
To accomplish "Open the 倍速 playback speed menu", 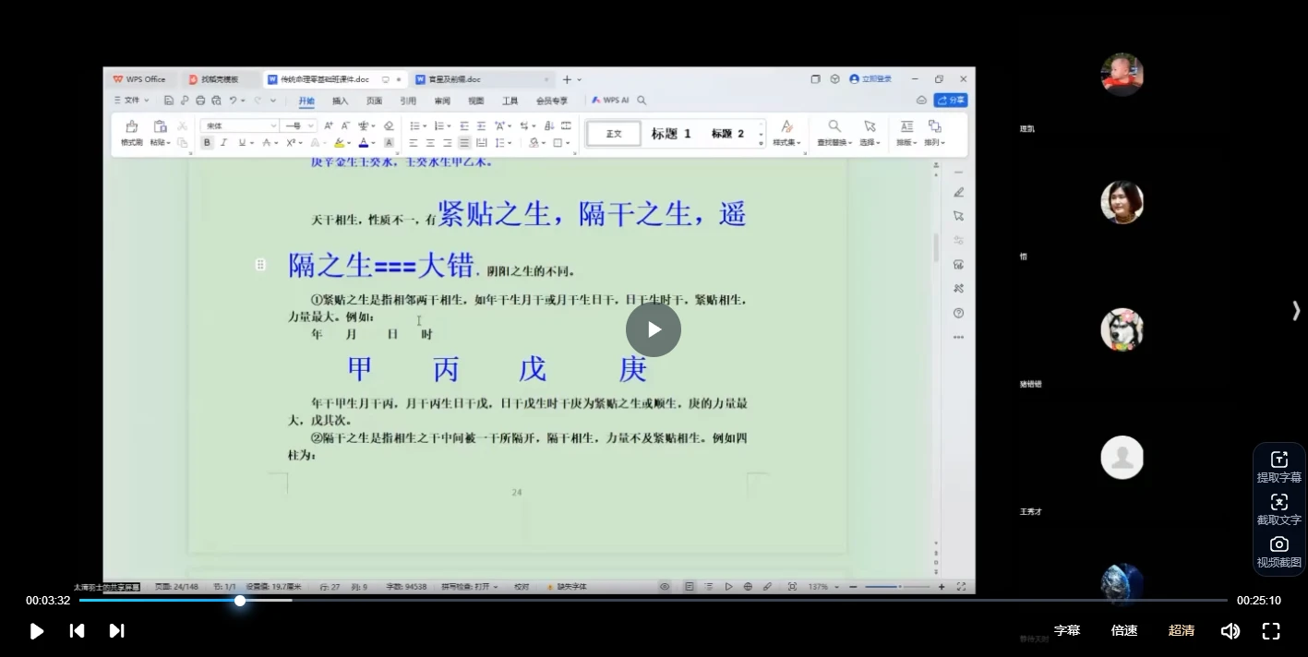I will click(x=1124, y=631).
